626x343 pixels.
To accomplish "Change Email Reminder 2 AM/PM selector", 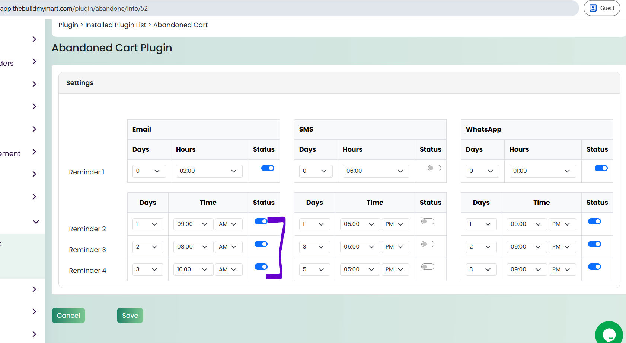I will point(229,224).
